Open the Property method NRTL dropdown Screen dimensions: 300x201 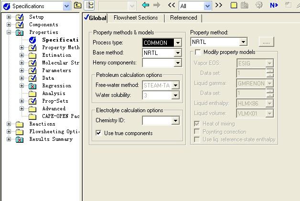click(243, 42)
